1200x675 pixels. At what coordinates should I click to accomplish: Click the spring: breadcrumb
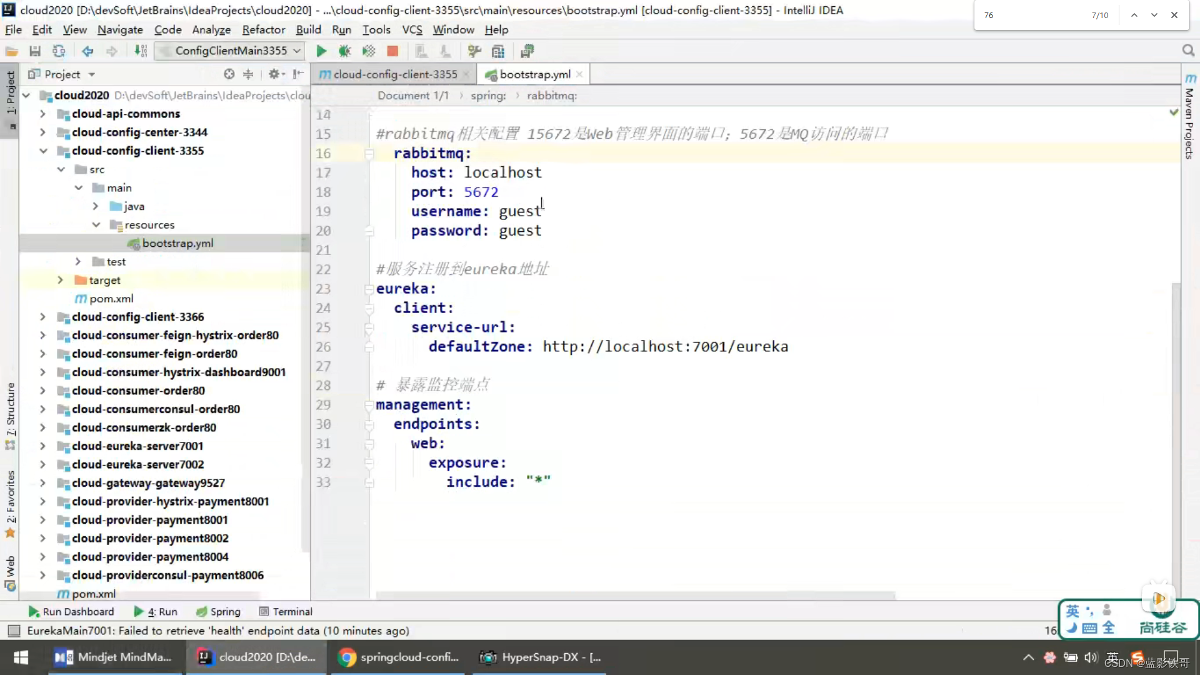pyautogui.click(x=488, y=96)
